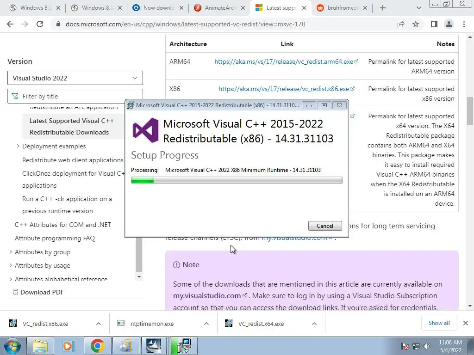The height and width of the screenshot is (355, 474).
Task: Open Chrome from the taskbar
Action: pyautogui.click(x=97, y=346)
